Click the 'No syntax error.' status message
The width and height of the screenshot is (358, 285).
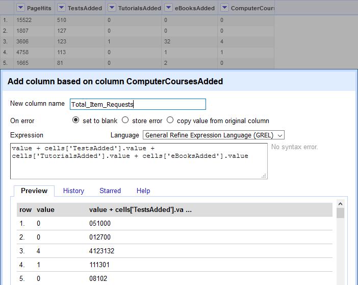click(x=295, y=147)
